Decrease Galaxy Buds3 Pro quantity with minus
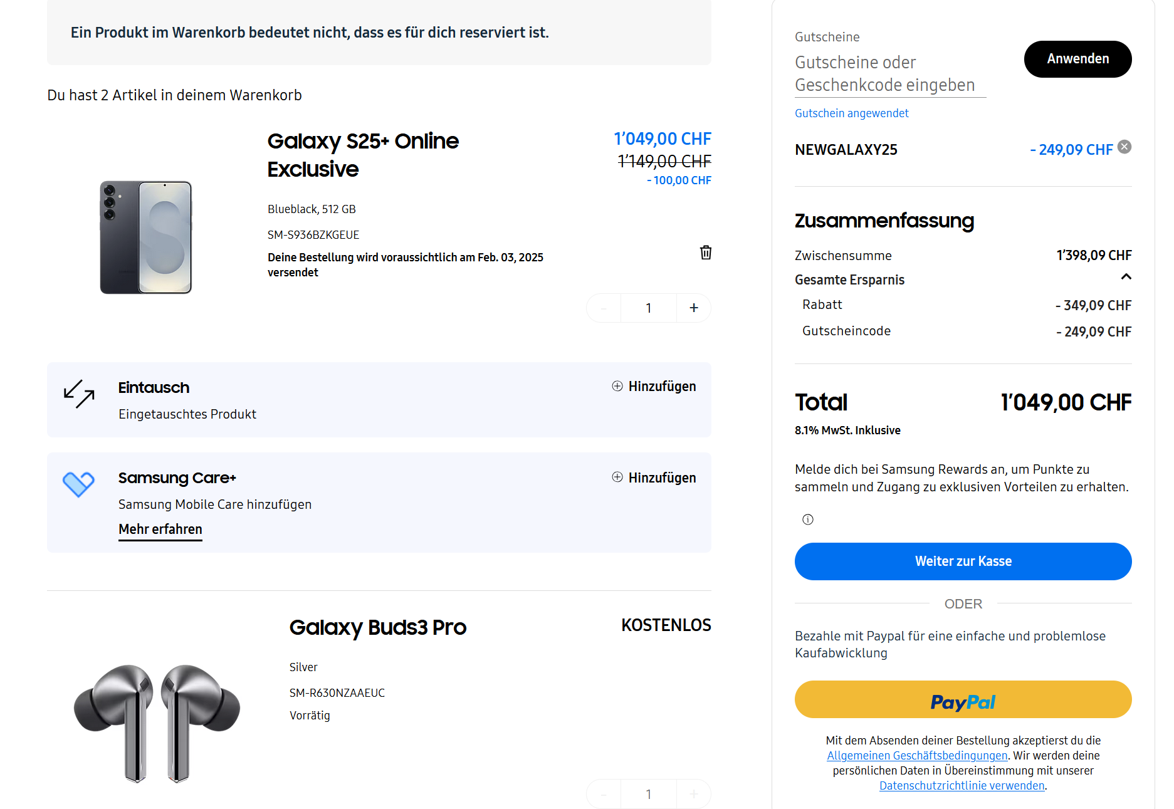This screenshot has width=1174, height=809. [x=604, y=794]
